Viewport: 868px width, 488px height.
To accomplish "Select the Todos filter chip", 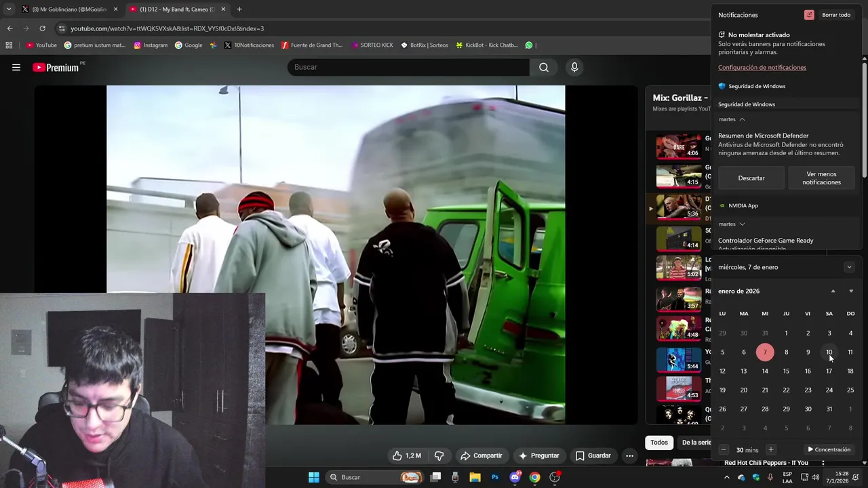I will (659, 443).
